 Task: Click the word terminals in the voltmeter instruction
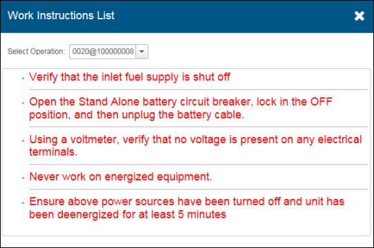53,152
